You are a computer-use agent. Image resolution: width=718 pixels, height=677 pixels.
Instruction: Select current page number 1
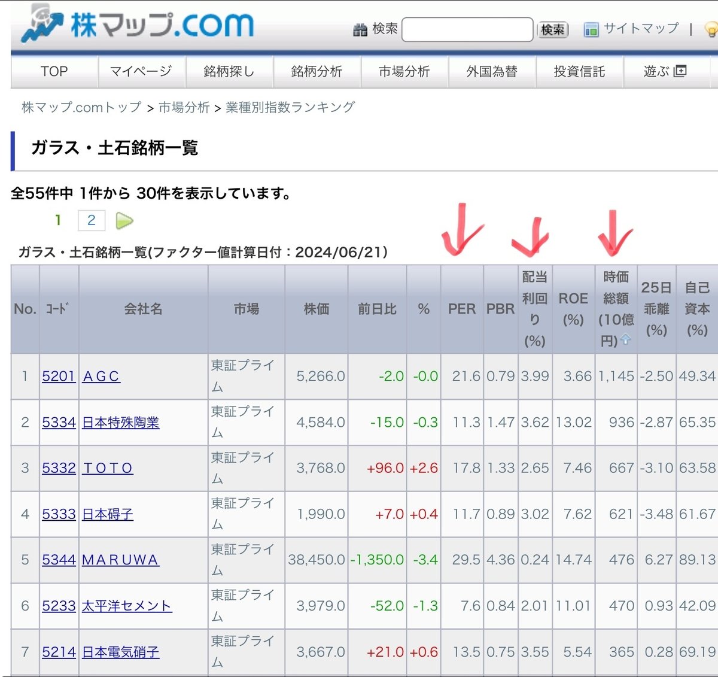58,220
